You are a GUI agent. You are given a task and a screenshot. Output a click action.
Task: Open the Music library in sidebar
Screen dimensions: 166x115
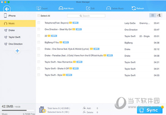tap(18, 23)
